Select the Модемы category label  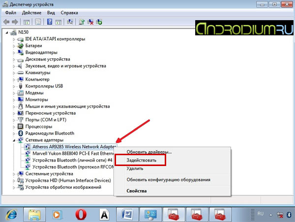click(34, 93)
